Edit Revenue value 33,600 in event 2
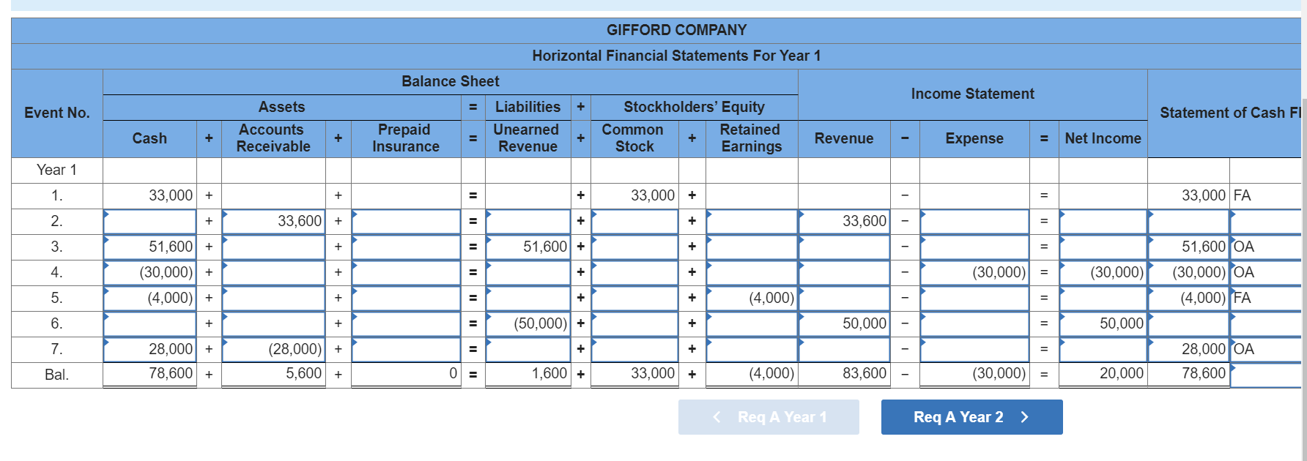Viewport: 1307px width, 461px height. point(844,221)
